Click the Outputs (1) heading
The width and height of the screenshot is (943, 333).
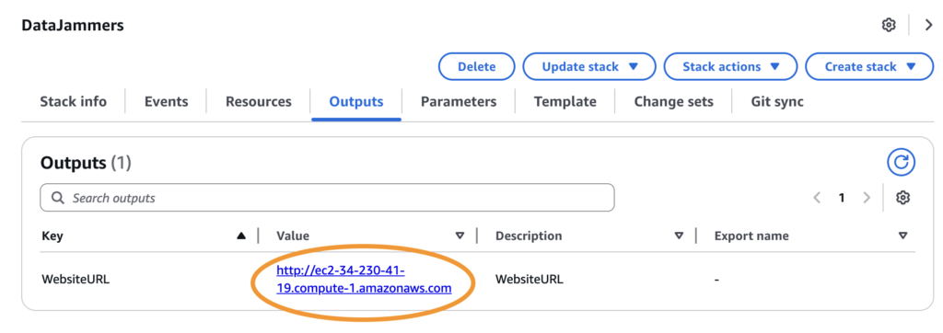86,162
